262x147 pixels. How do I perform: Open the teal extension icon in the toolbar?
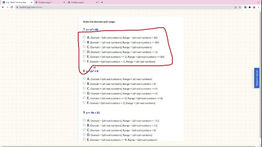pyautogui.click(x=245, y=7)
